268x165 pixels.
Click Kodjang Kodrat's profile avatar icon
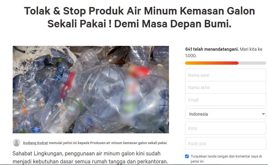point(16,142)
